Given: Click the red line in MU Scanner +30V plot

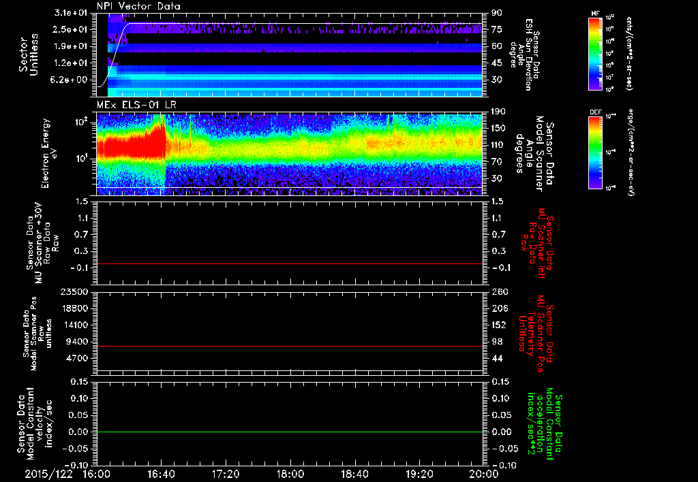Looking at the screenshot, I should coord(289,263).
